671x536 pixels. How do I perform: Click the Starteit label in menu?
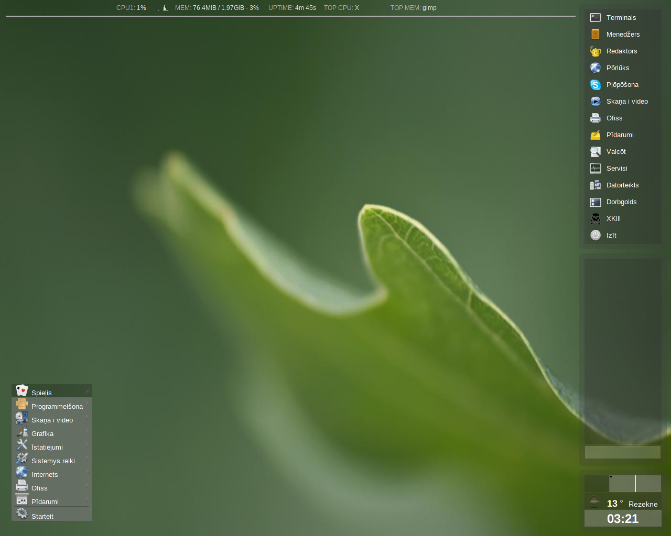coord(42,517)
